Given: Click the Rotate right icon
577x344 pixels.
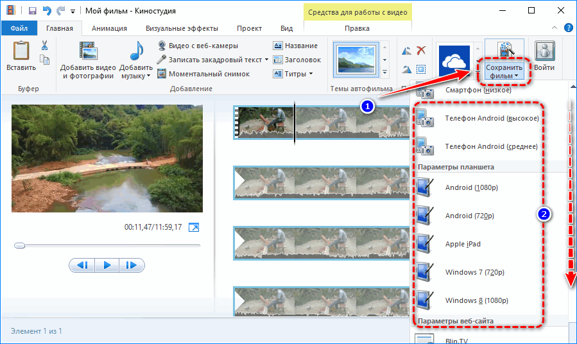Looking at the screenshot, I should point(407,69).
